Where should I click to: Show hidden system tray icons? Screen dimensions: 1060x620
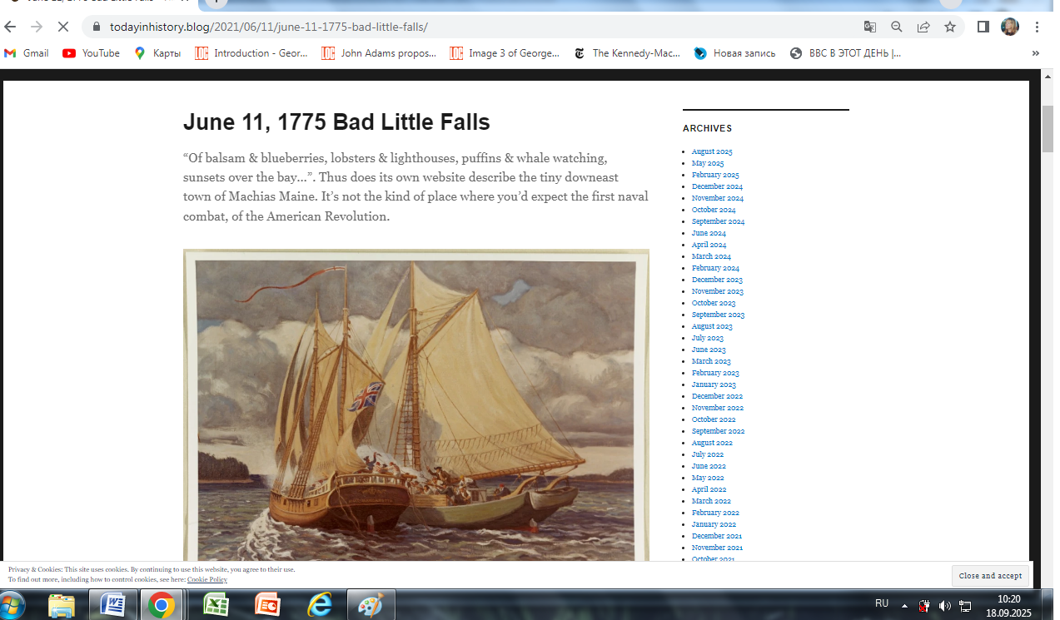(904, 606)
